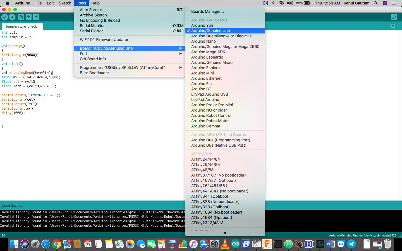Pick Arduino Mini from board list
Viewport: 402px width, 251px height.
tap(225, 73)
